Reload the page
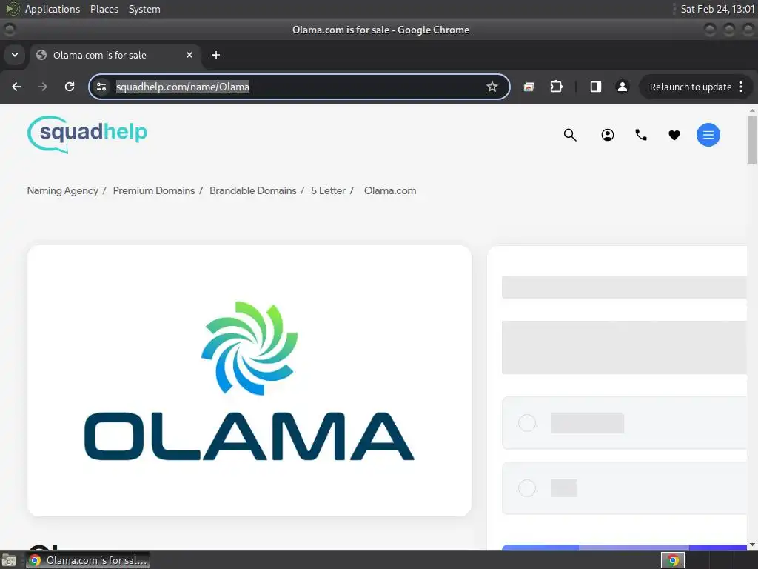This screenshot has width=758, height=569. [x=70, y=87]
